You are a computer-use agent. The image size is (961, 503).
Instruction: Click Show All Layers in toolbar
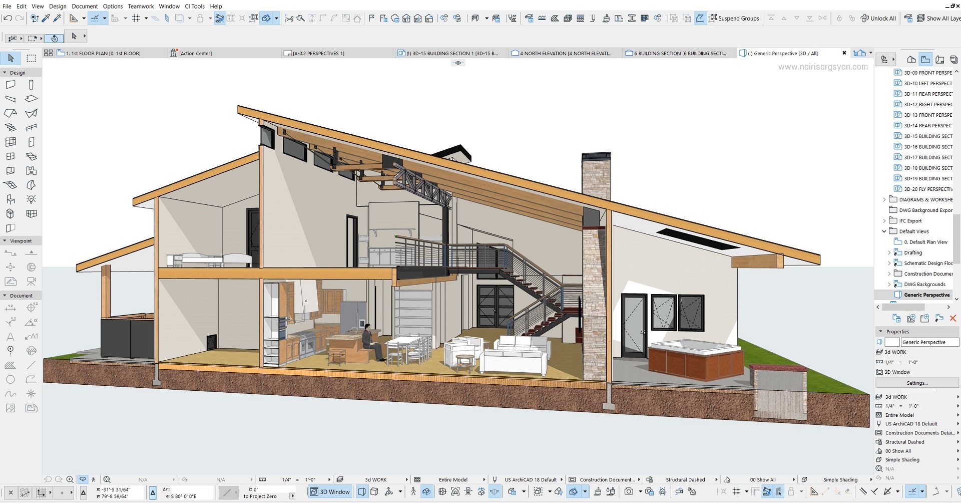coord(938,18)
